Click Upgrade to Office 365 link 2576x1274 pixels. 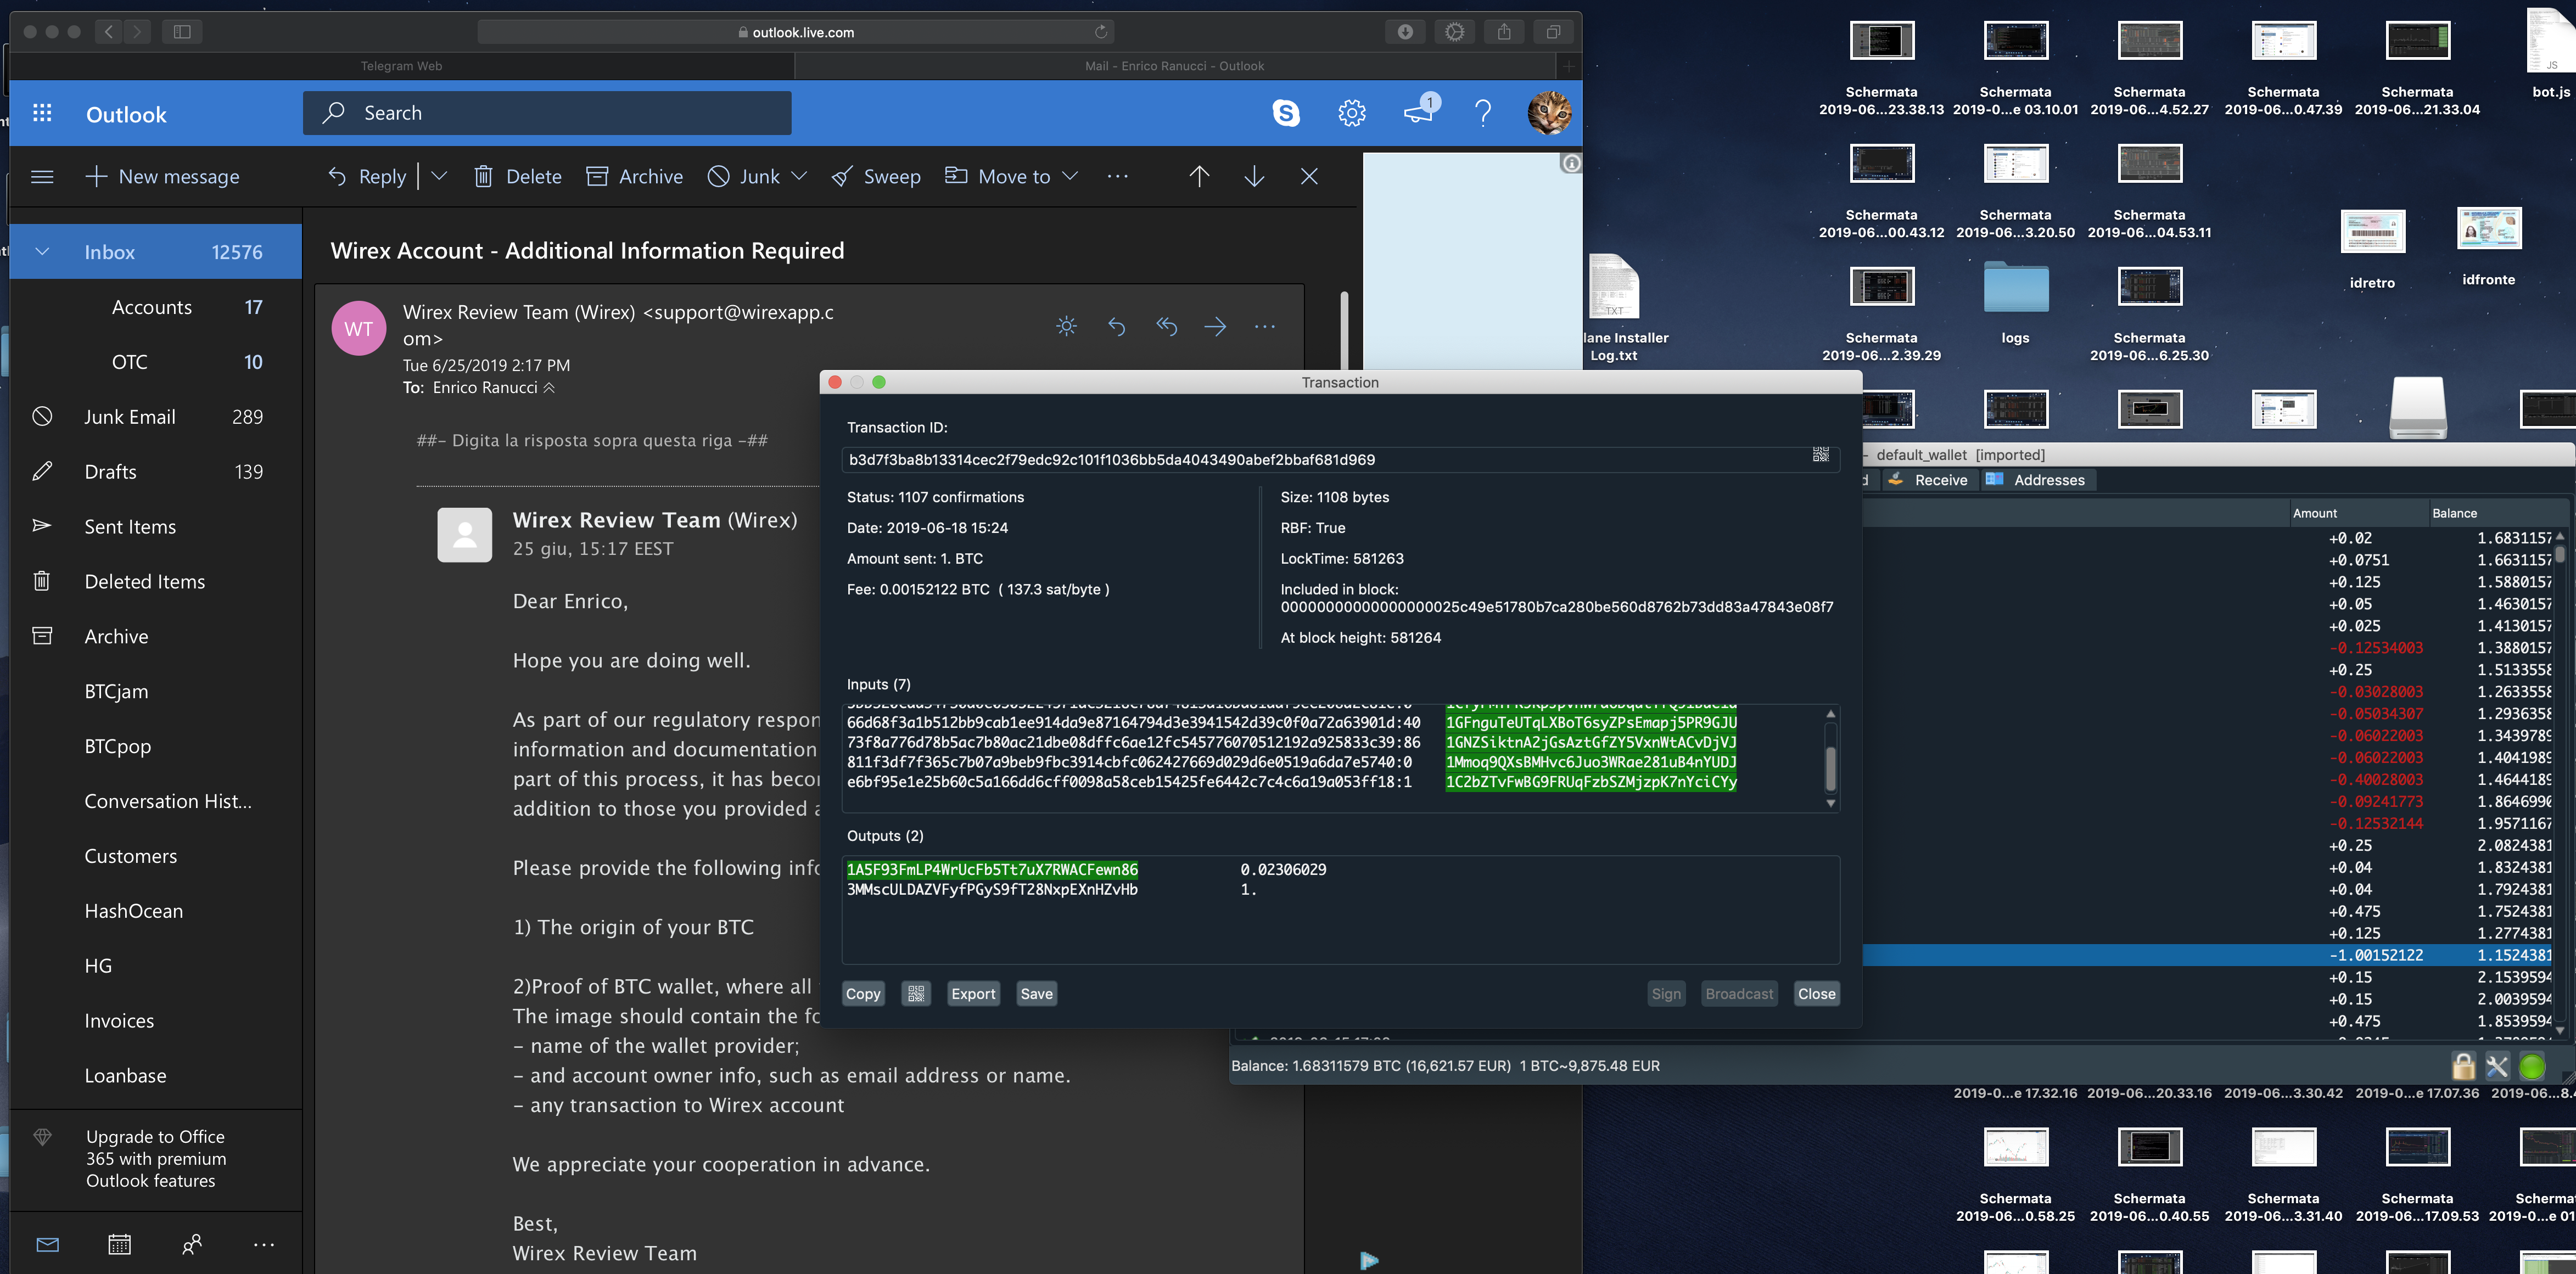coord(156,1159)
